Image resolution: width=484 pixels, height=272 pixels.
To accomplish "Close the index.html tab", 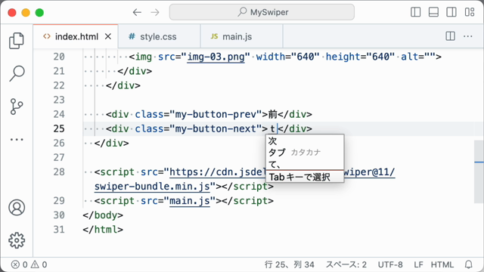I will 108,37.
